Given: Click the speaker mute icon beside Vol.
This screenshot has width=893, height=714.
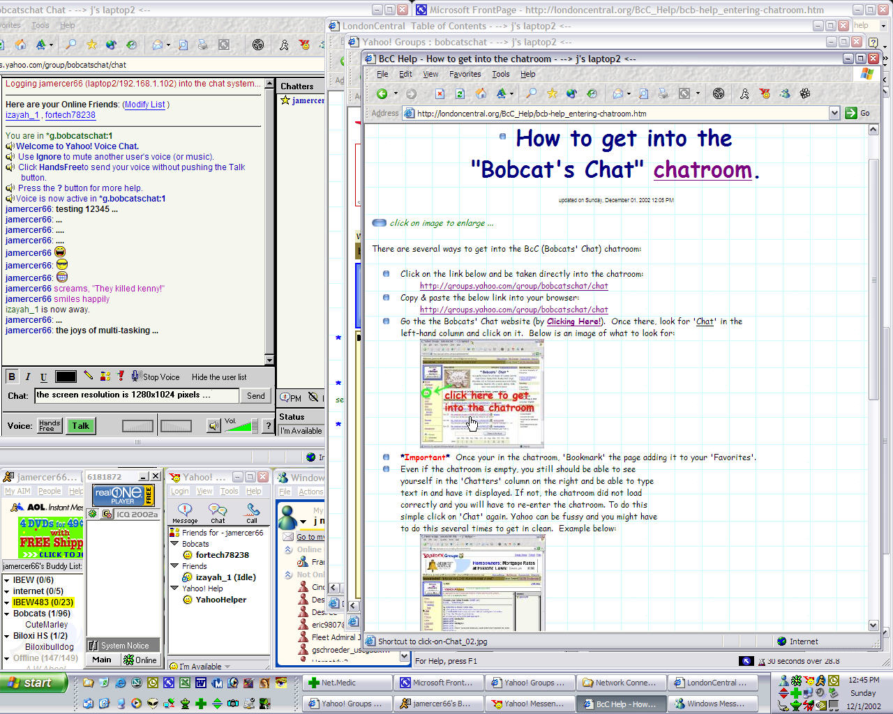Looking at the screenshot, I should 214,425.
